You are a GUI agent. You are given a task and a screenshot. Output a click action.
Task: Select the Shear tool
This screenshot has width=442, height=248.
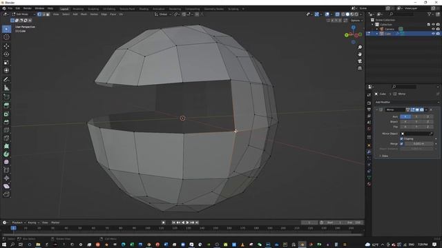(6, 186)
